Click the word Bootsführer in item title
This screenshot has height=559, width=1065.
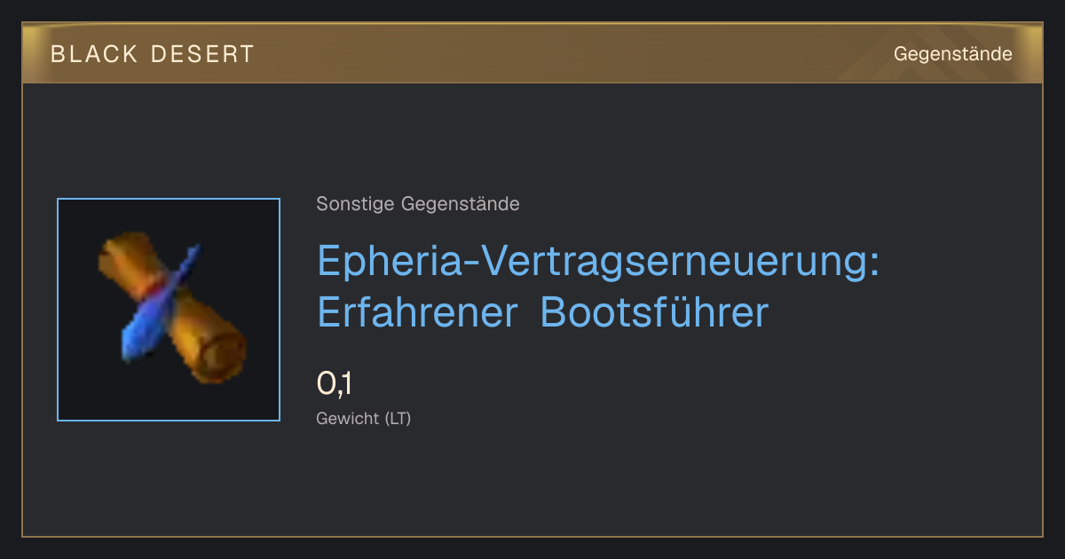(654, 313)
